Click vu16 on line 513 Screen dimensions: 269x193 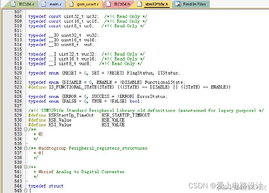[x=89, y=40]
